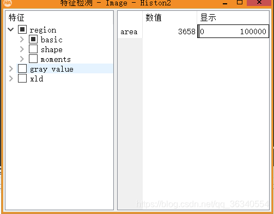This screenshot has height=214, width=274.
Task: Maximize the 特征检测 window
Action: click(x=240, y=2)
